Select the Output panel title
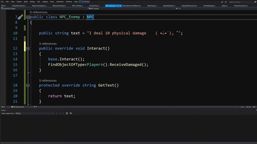Viewport: 257px width, 144px height. (3, 110)
